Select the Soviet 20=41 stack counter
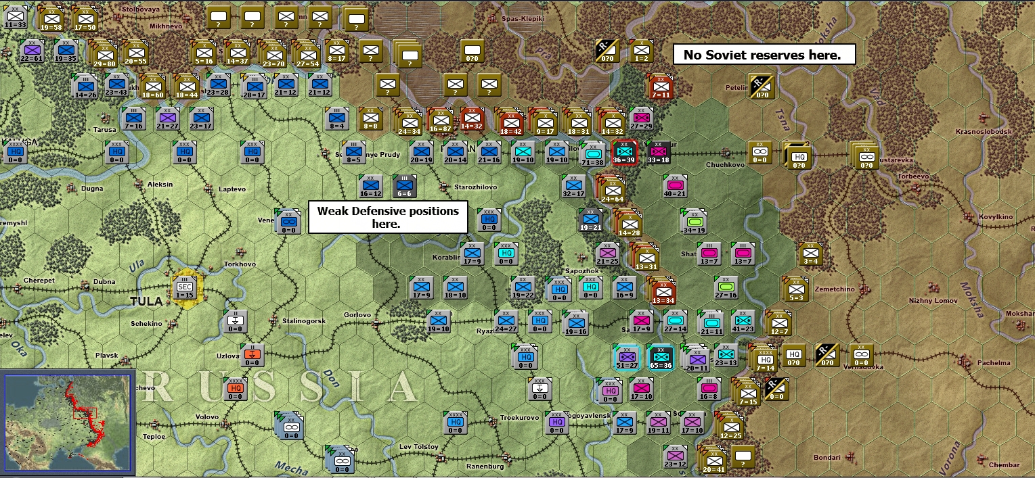This screenshot has width=1035, height=478. (x=713, y=460)
